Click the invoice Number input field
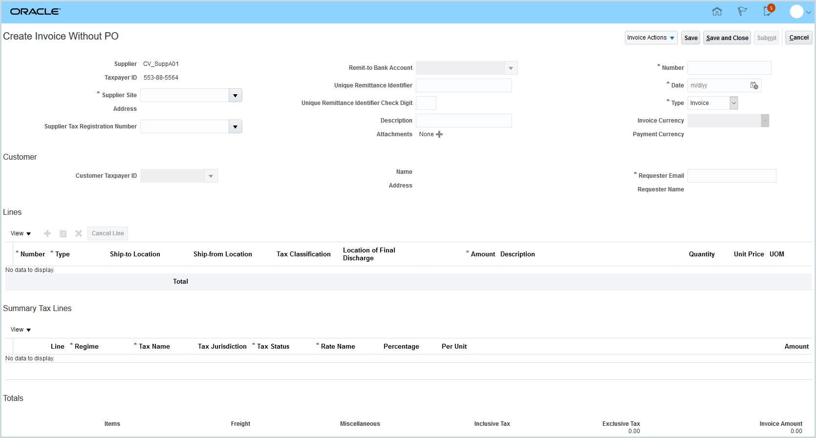 pos(729,68)
